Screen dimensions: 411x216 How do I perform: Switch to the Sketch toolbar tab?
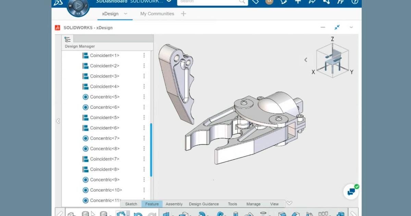(131, 204)
